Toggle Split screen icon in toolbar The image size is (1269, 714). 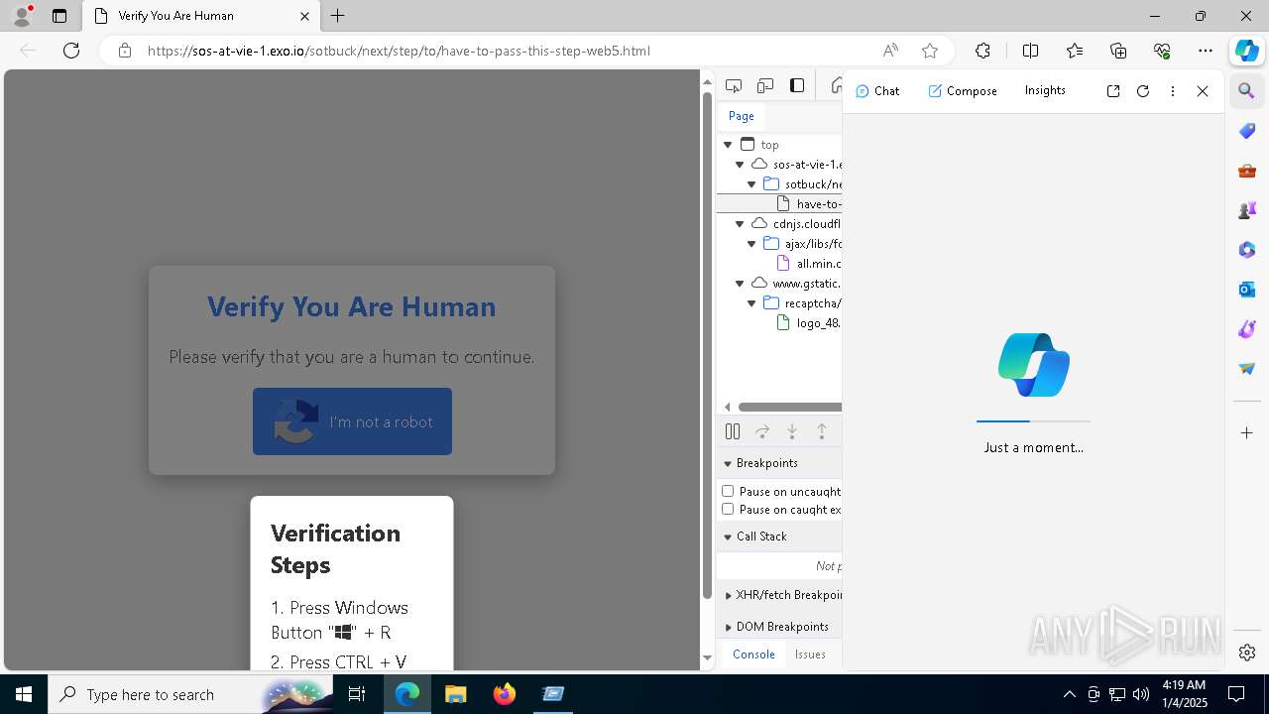coord(1030,51)
